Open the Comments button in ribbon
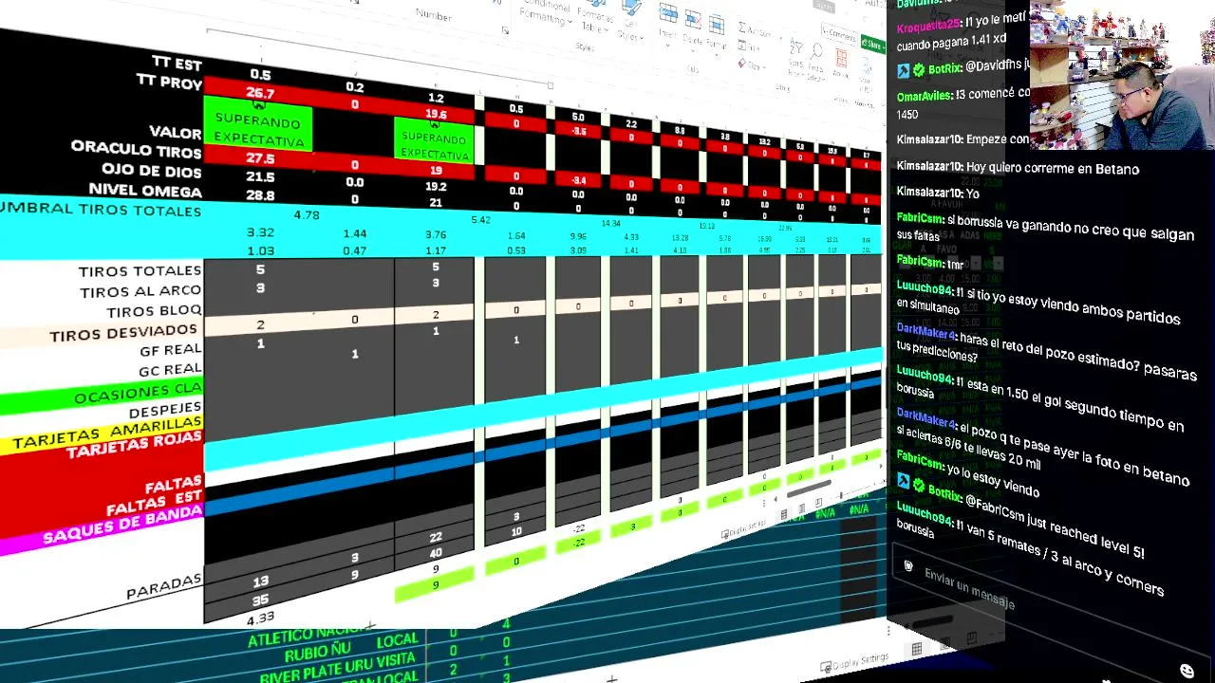This screenshot has height=683, width=1215. coord(839,35)
